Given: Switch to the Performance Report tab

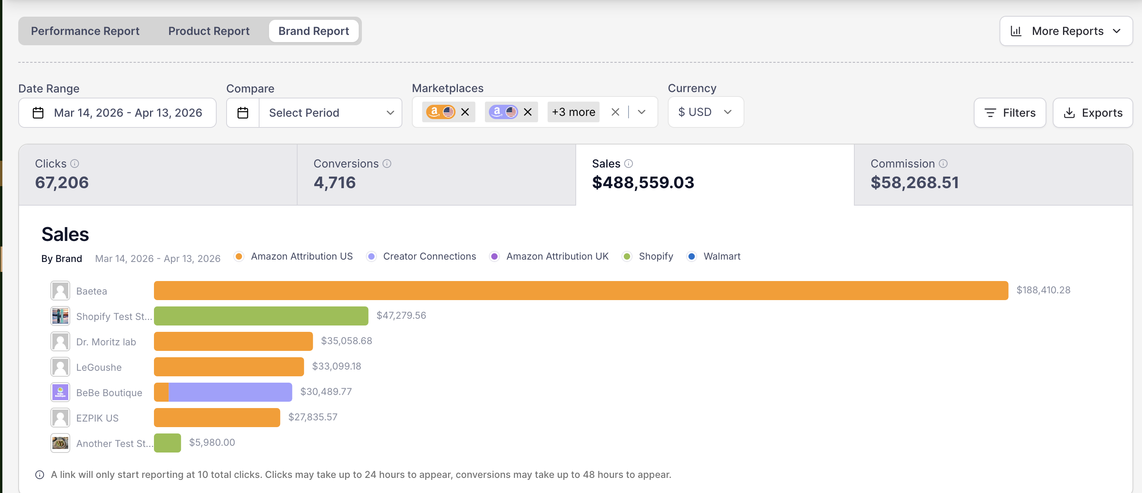Looking at the screenshot, I should click(x=85, y=31).
